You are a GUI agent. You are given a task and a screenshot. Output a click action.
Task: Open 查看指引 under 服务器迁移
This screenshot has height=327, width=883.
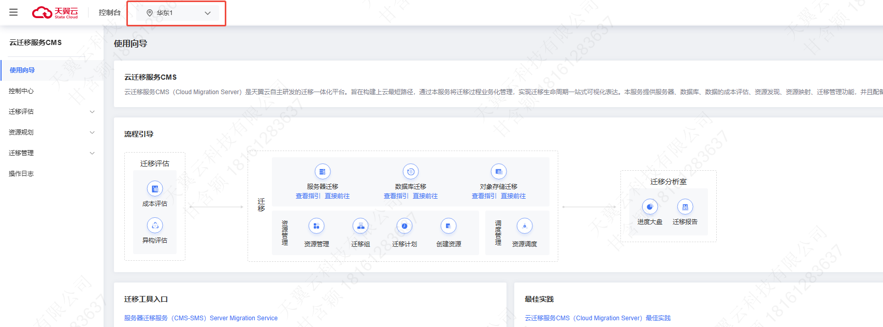coord(308,196)
